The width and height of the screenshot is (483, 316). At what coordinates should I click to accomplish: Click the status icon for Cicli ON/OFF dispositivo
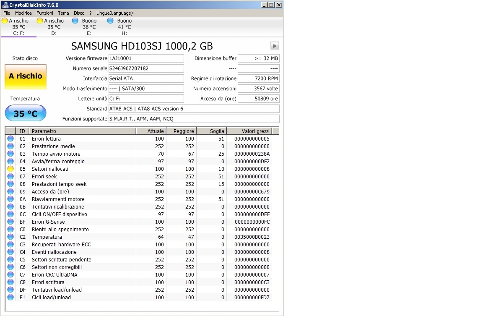10,214
